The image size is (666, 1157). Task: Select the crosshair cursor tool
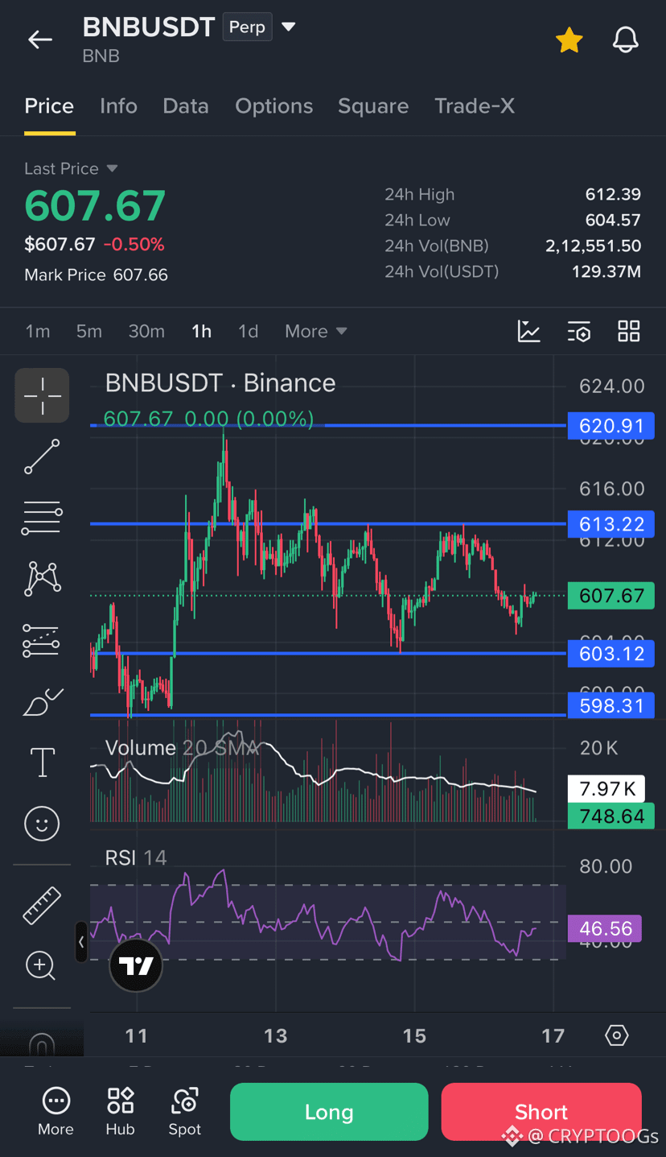(42, 395)
